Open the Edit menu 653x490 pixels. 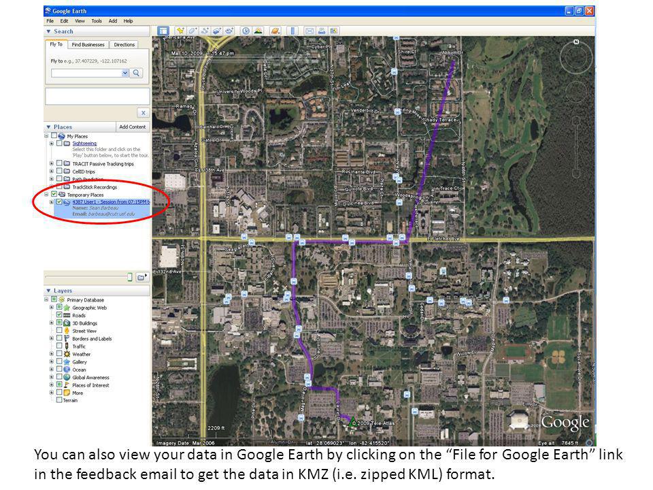64,21
